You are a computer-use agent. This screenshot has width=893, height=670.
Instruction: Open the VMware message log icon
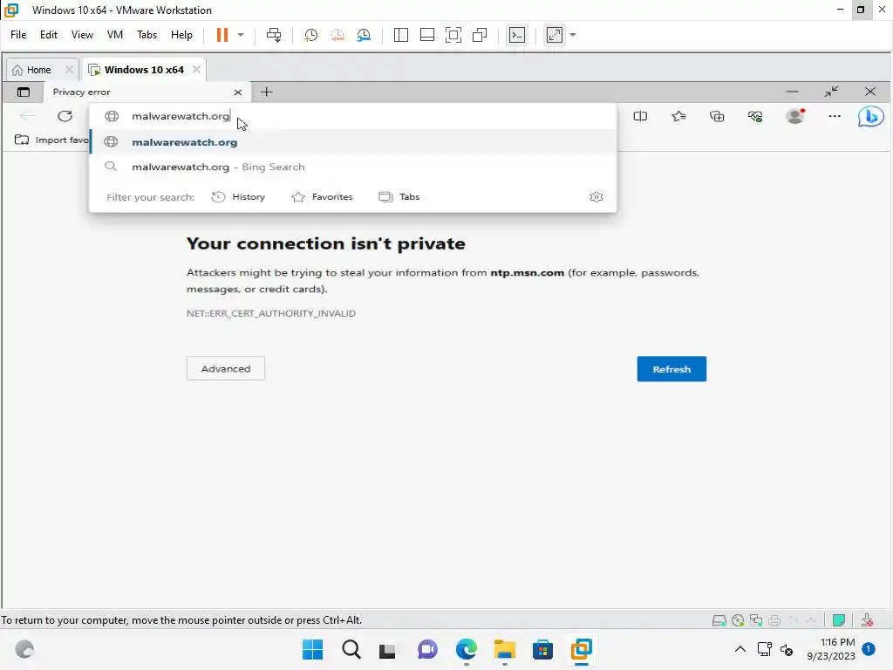pos(838,620)
